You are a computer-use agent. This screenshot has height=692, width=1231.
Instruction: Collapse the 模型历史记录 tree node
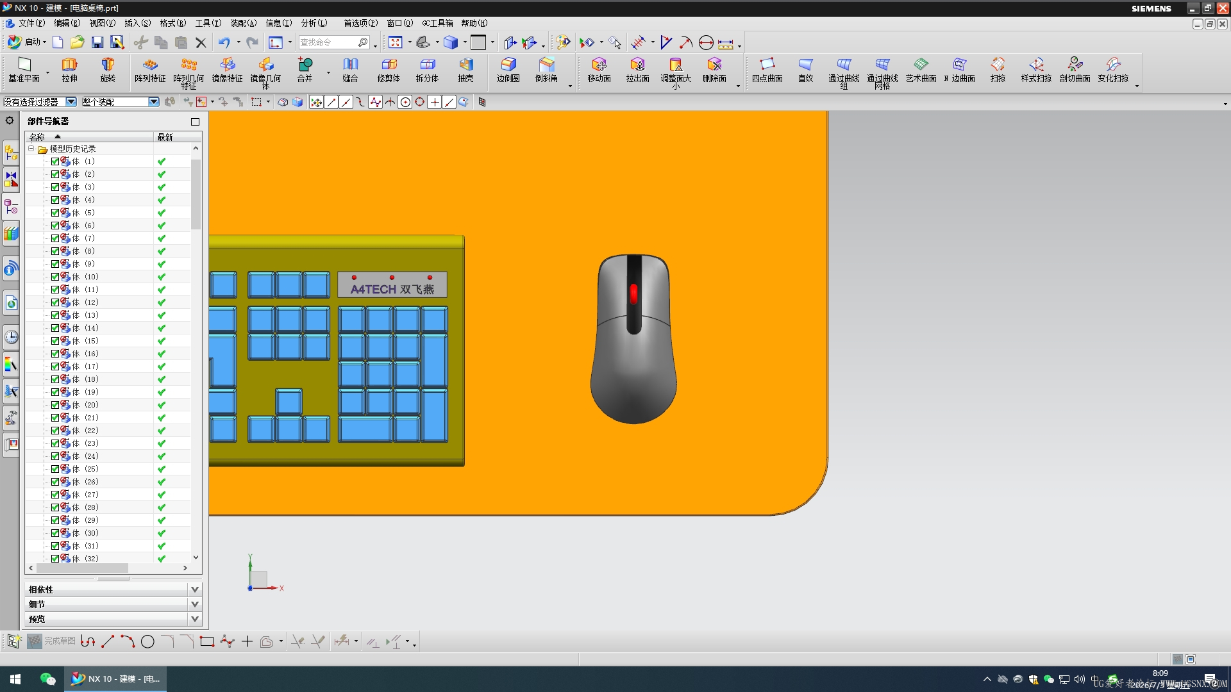tap(31, 149)
